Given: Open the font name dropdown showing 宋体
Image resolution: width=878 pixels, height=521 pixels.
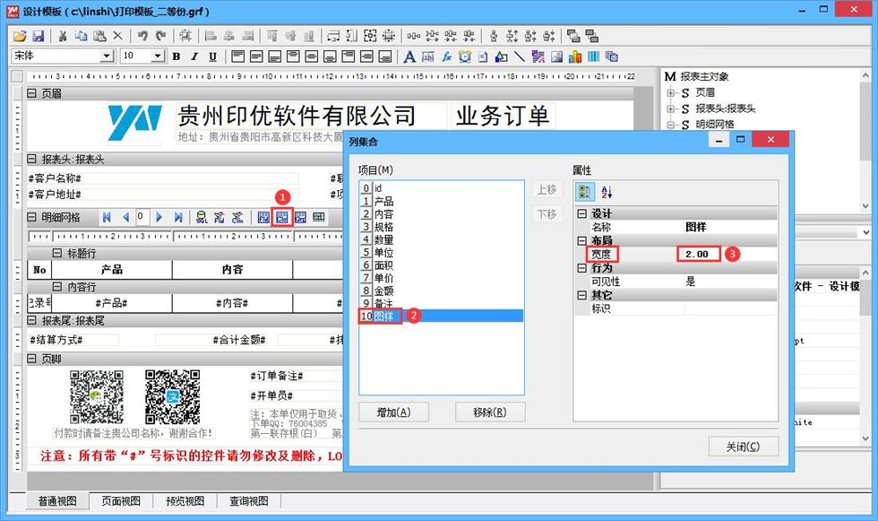Looking at the screenshot, I should point(108,56).
